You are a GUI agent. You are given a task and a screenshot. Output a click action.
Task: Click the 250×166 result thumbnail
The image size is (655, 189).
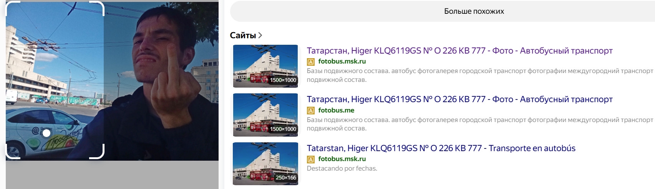pyautogui.click(x=265, y=164)
